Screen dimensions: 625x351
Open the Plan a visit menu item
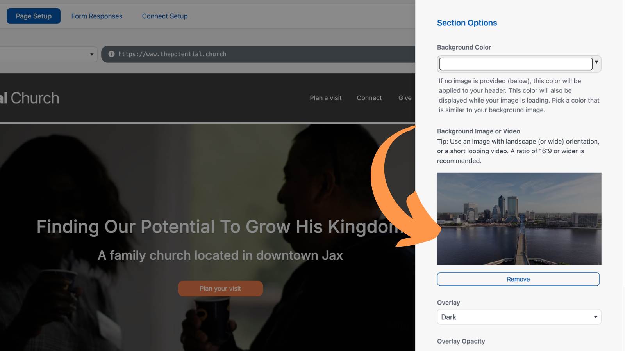[326, 98]
